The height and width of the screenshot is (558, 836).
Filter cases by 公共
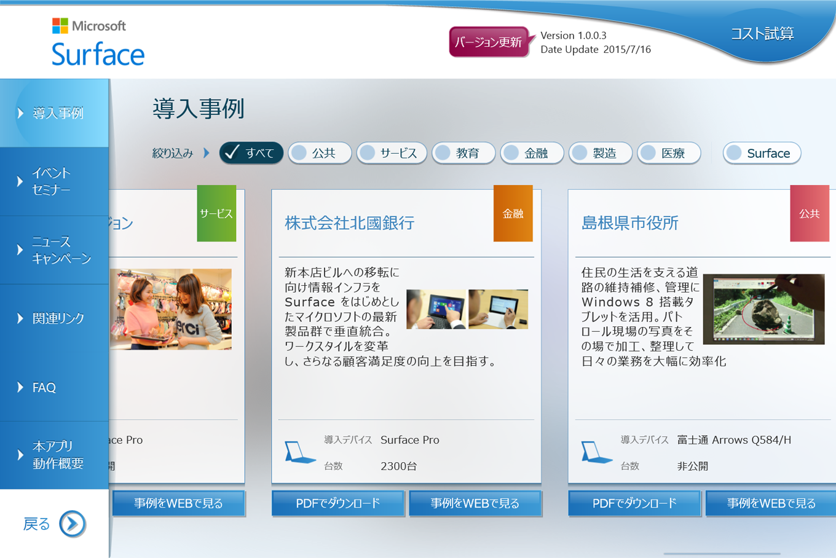click(320, 153)
